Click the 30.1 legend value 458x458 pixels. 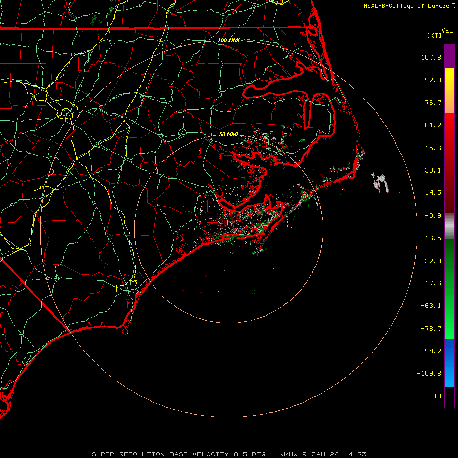click(x=433, y=170)
